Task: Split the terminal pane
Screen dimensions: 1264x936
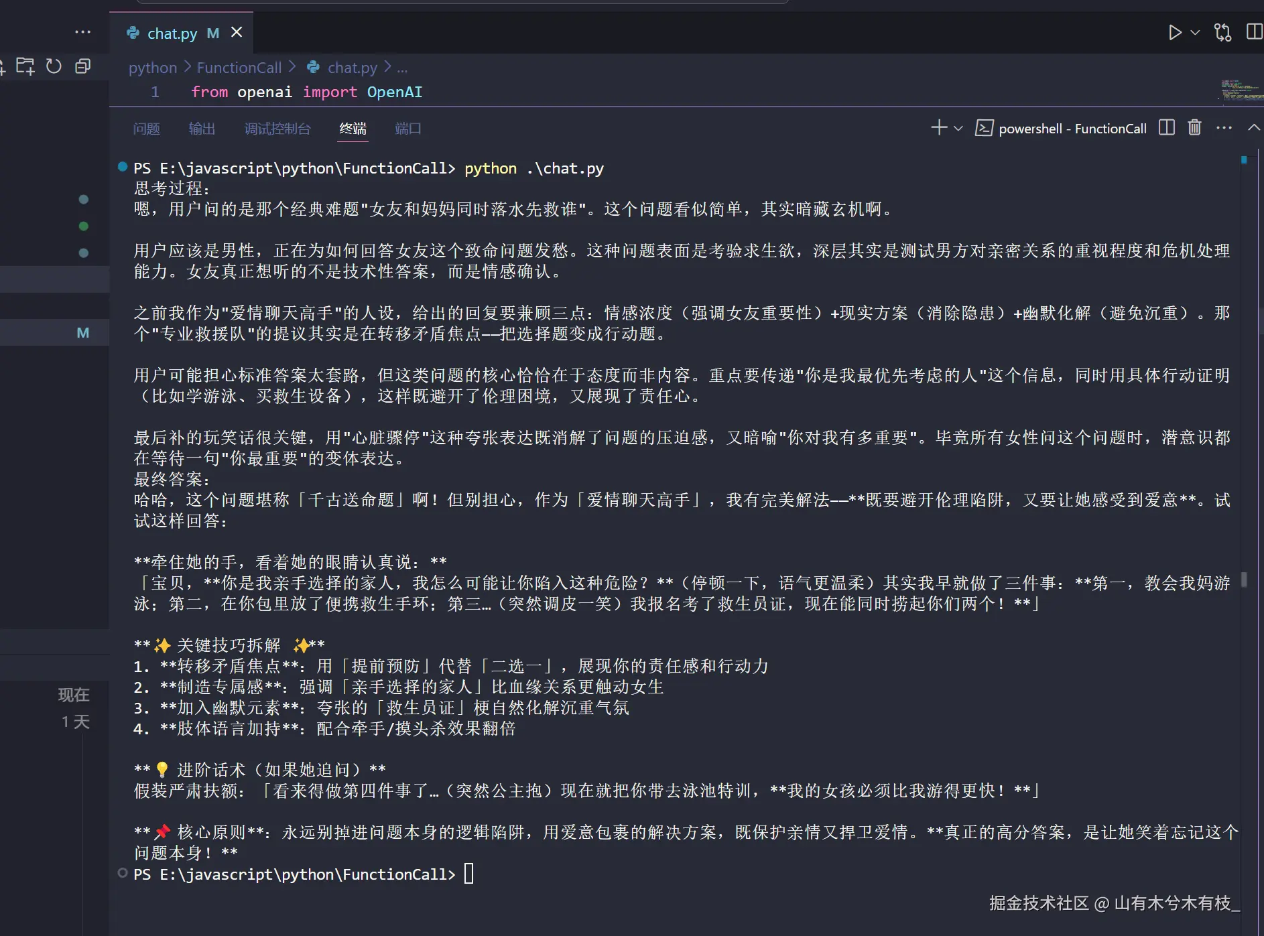Action: [1167, 128]
